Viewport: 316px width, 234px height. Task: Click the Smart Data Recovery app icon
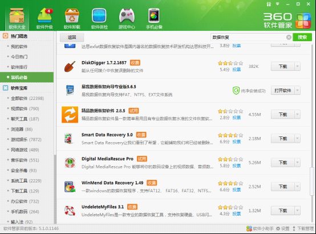pos(68,138)
